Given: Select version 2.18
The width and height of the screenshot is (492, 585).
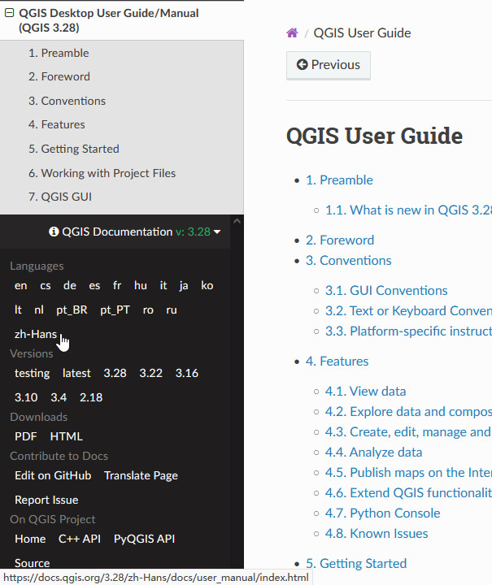Looking at the screenshot, I should 91,397.
